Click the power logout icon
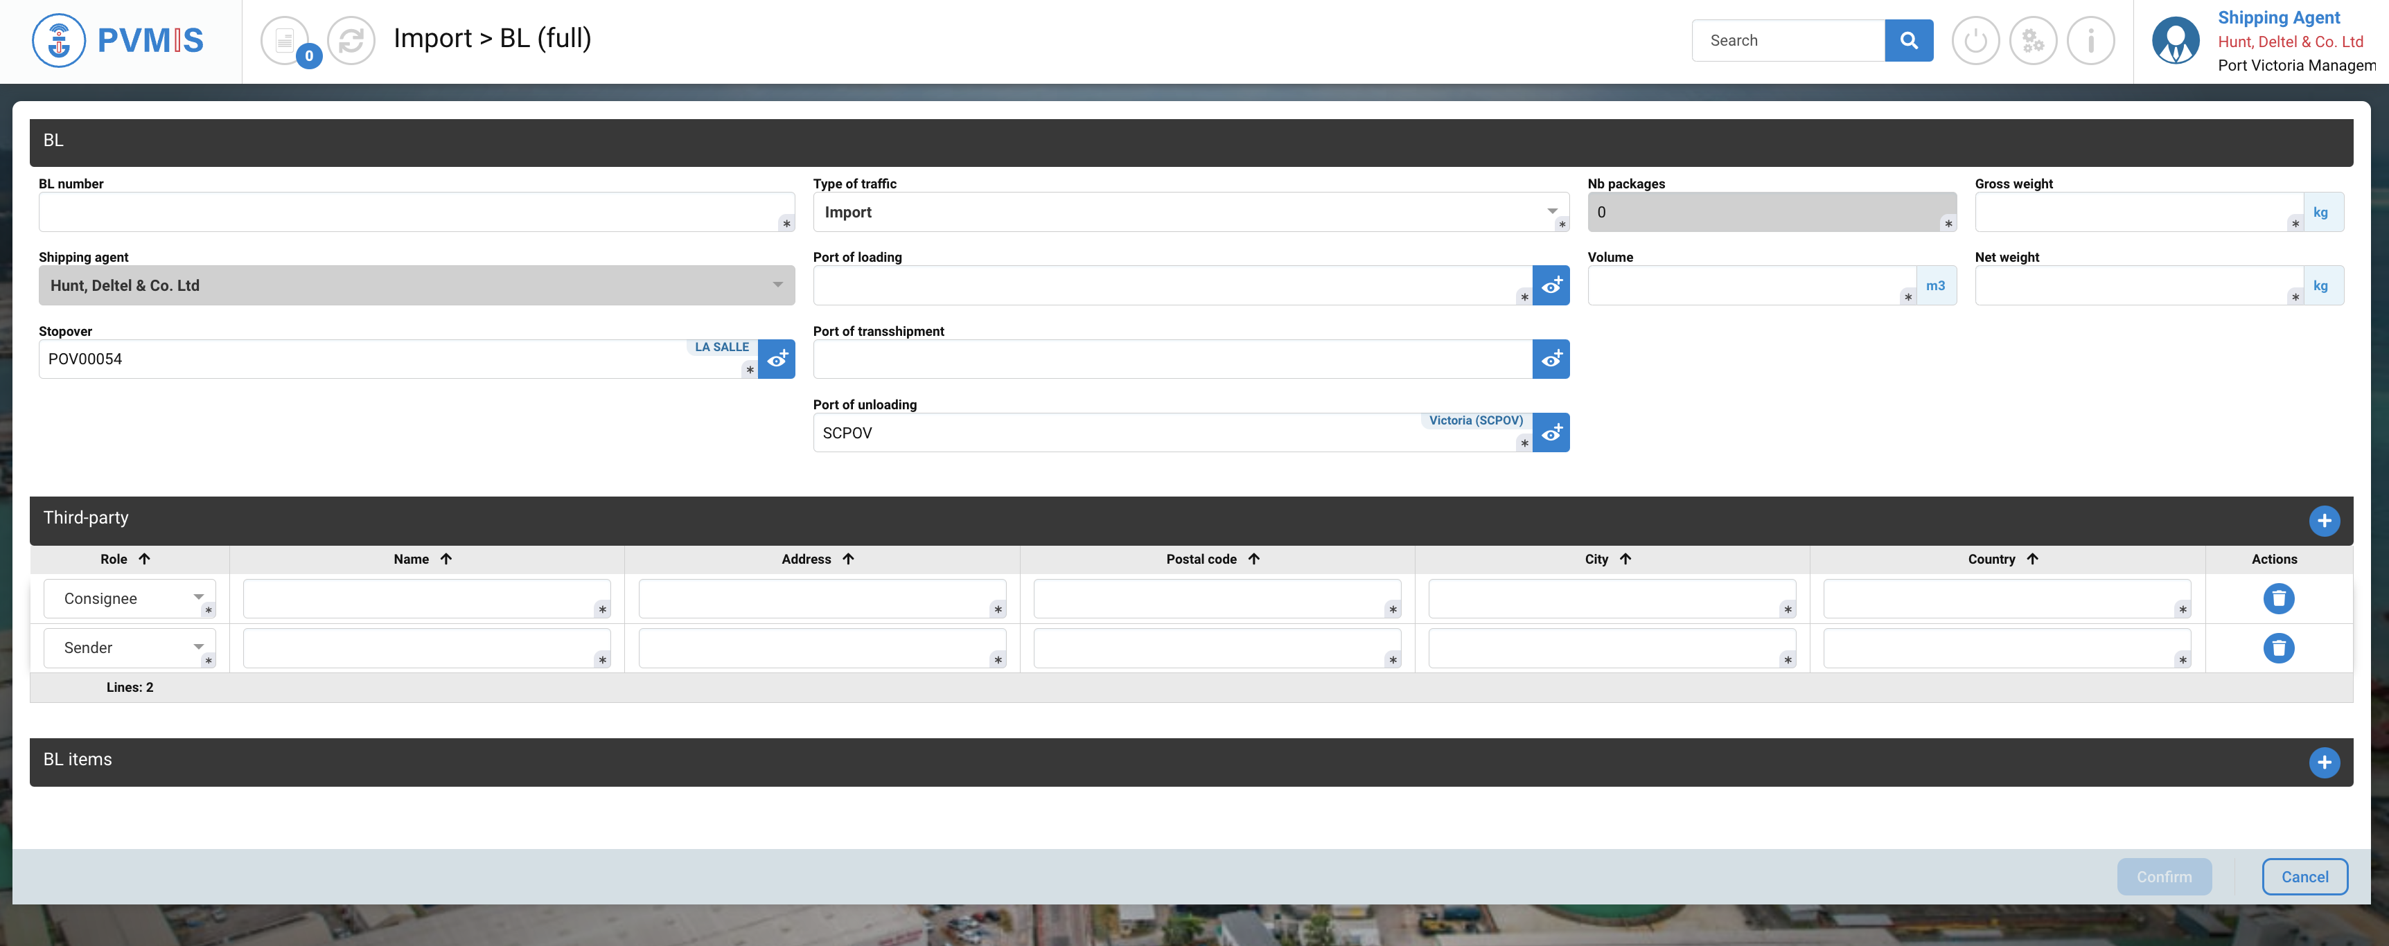 pyautogui.click(x=1975, y=41)
